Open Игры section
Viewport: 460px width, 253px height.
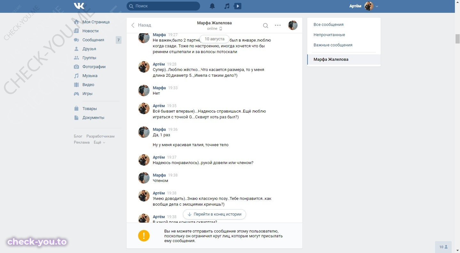(87, 94)
